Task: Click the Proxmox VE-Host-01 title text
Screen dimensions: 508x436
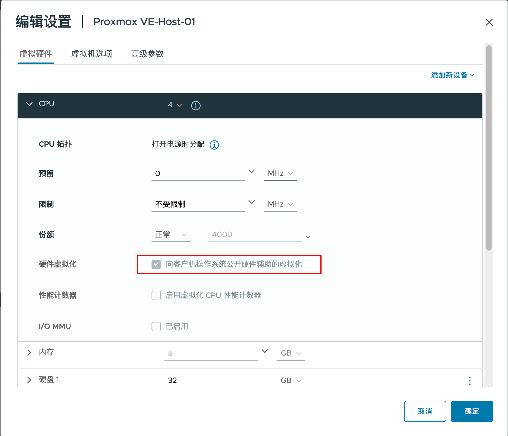Action: click(x=144, y=22)
